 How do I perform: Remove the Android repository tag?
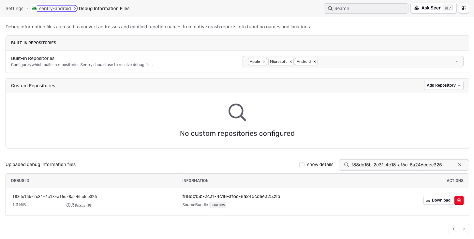[314, 62]
